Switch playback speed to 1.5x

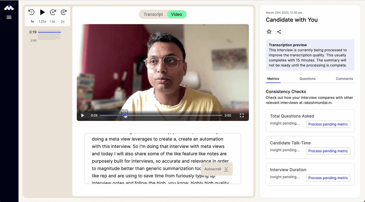53,21
